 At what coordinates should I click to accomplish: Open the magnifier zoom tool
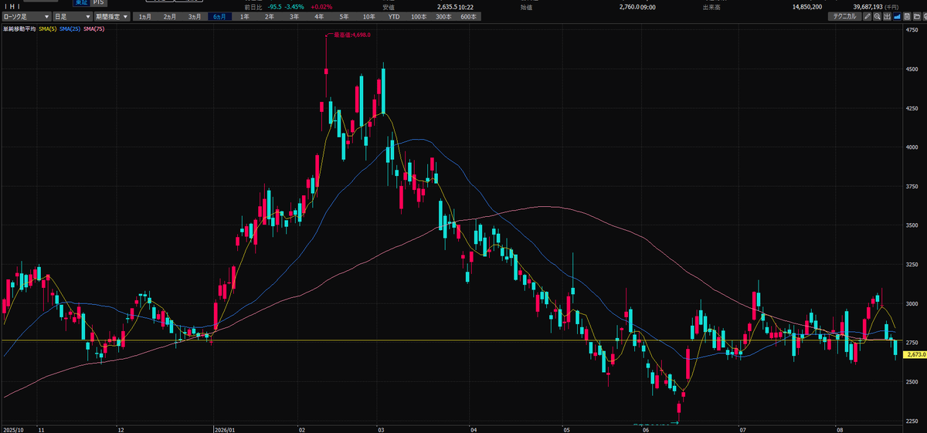click(x=878, y=16)
